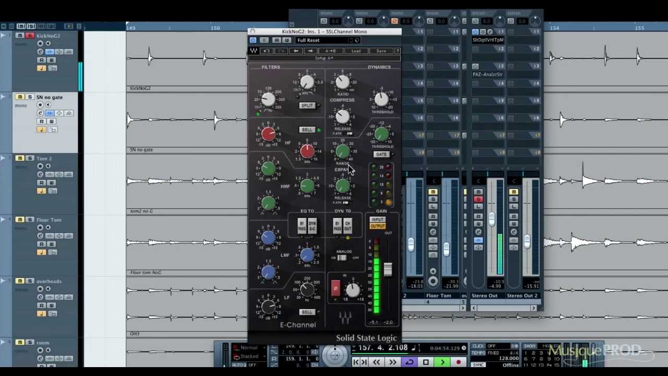Image resolution: width=668 pixels, height=376 pixels.
Task: Mute the Floor Tom track
Action: click(20, 220)
